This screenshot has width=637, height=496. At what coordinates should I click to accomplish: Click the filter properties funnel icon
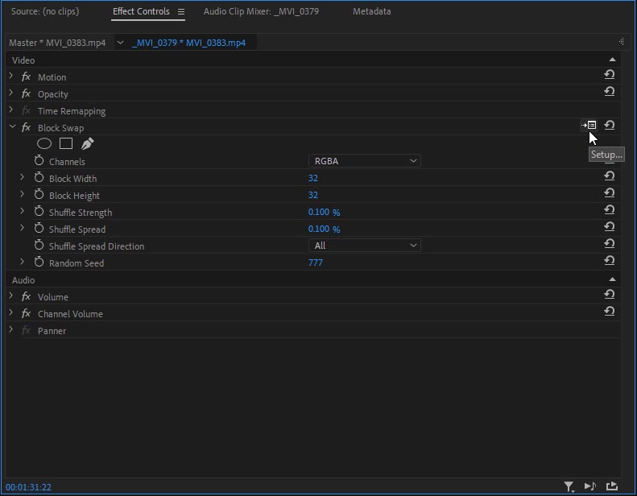pyautogui.click(x=569, y=486)
